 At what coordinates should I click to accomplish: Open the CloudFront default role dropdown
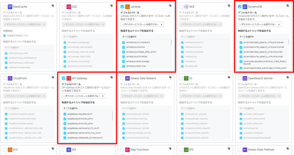25,96
